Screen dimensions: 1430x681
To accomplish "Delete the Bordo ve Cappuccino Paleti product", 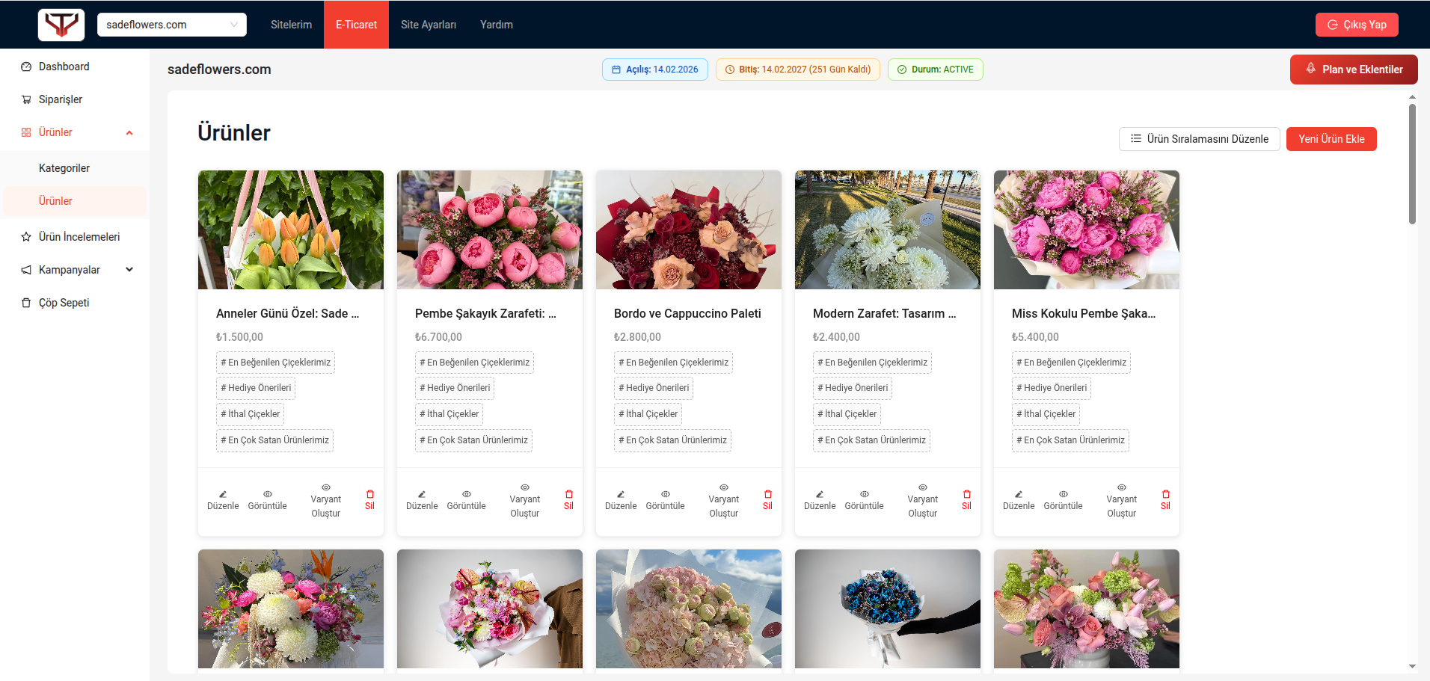I will pyautogui.click(x=767, y=501).
